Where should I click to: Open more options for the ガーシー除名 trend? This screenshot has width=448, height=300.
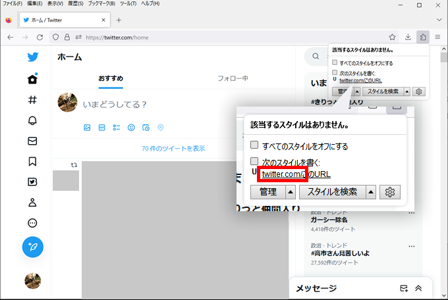(411, 213)
